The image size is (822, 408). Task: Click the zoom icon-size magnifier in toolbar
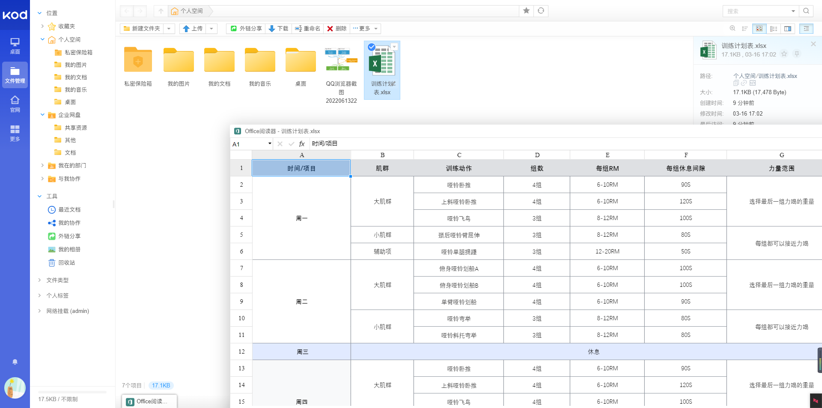coord(733,29)
